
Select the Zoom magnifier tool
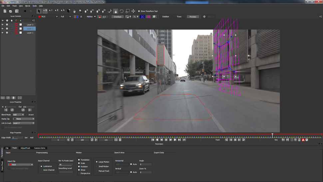pos(80,11)
